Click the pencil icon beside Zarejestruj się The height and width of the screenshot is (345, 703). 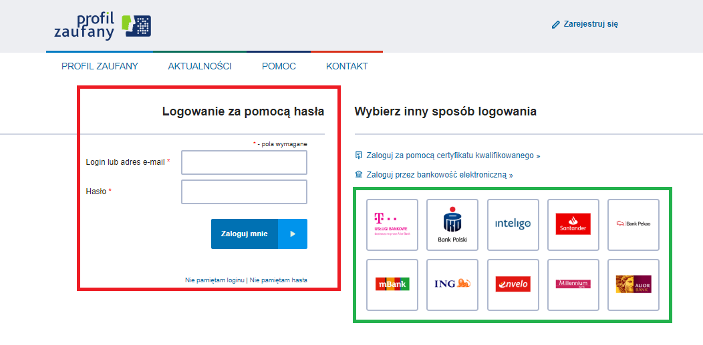pos(556,25)
